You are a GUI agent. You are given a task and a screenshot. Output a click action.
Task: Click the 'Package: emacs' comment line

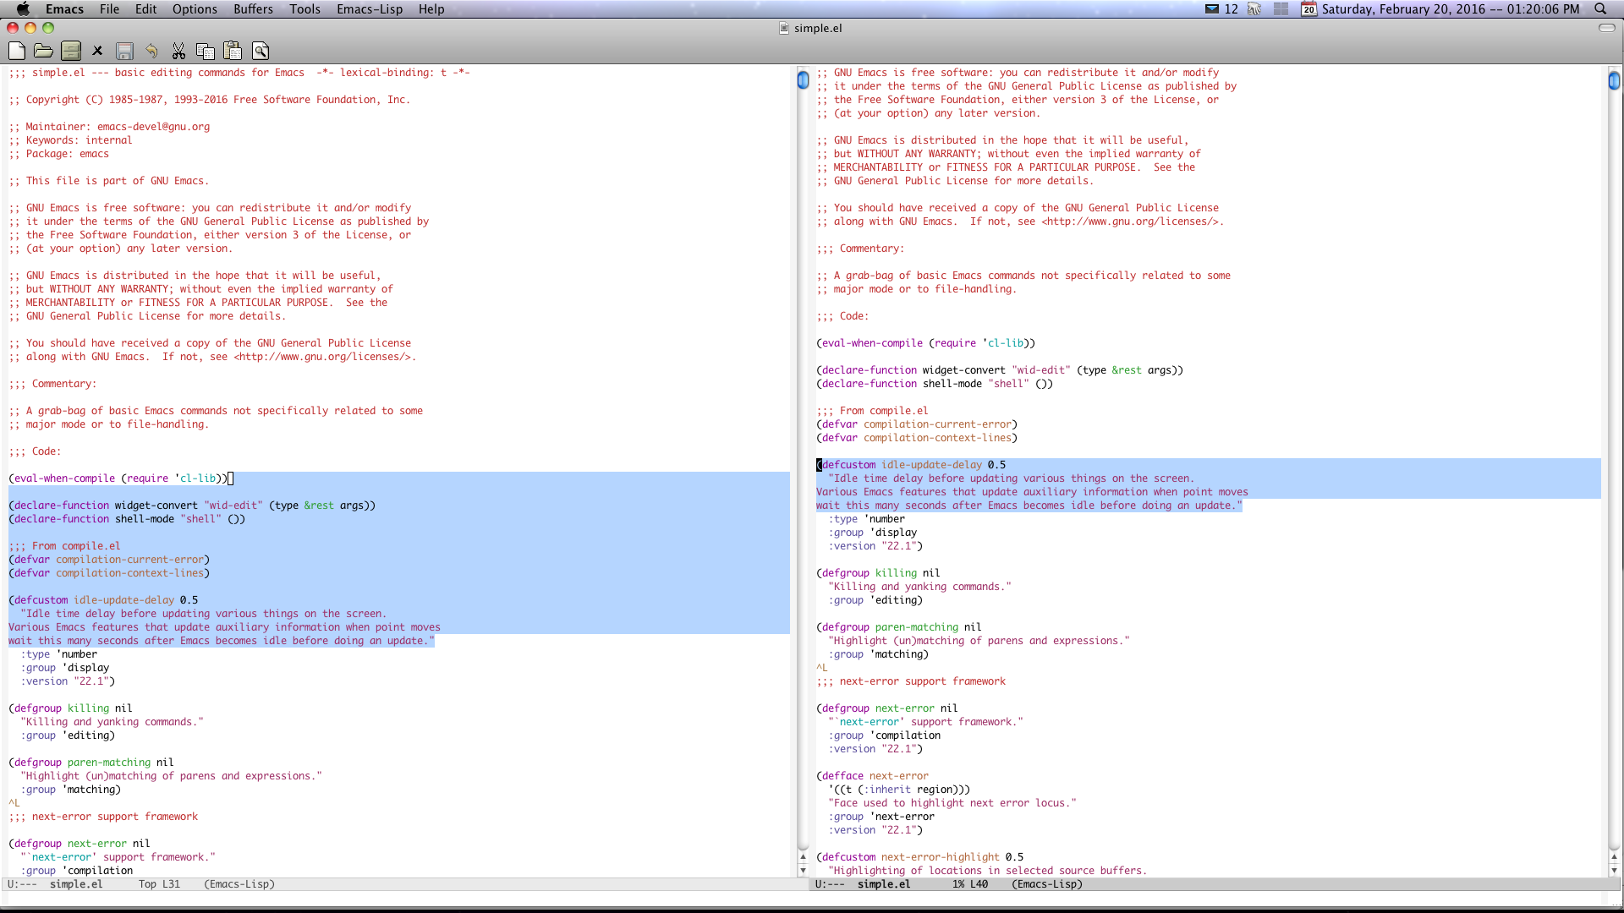point(58,154)
